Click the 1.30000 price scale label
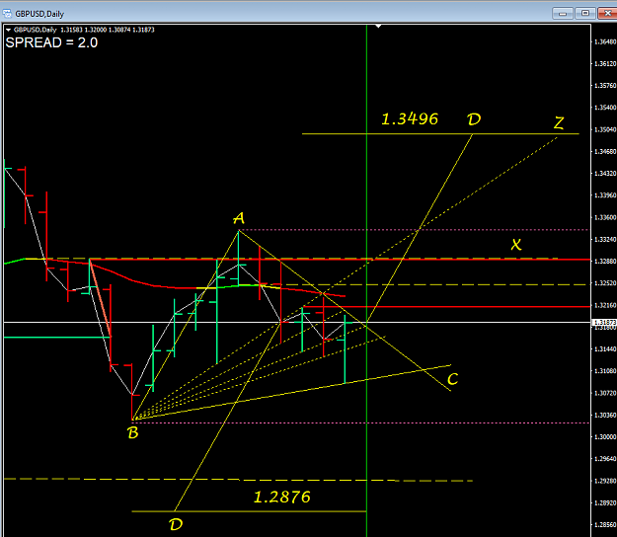 [x=605, y=437]
